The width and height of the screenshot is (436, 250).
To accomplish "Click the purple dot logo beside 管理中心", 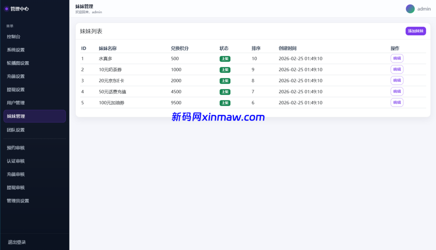I will pyautogui.click(x=6, y=9).
